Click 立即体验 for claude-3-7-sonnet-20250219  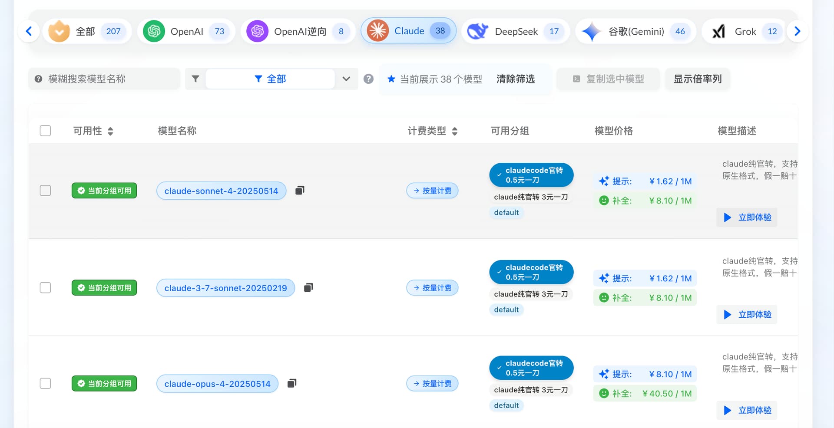(747, 315)
